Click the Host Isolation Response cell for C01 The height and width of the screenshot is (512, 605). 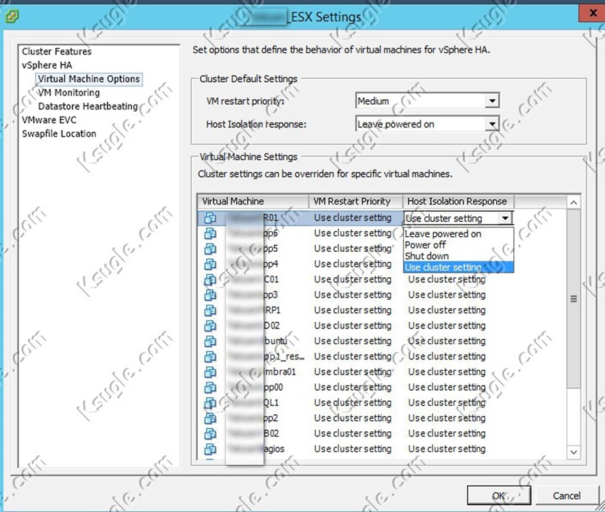coord(447,280)
